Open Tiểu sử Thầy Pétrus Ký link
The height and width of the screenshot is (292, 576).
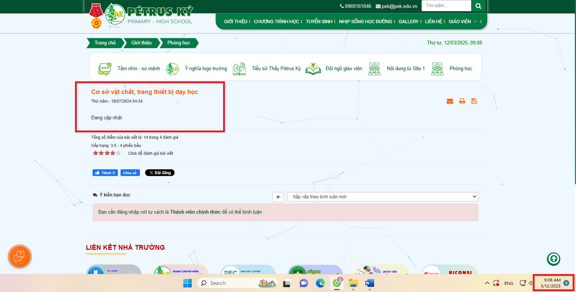tap(276, 69)
